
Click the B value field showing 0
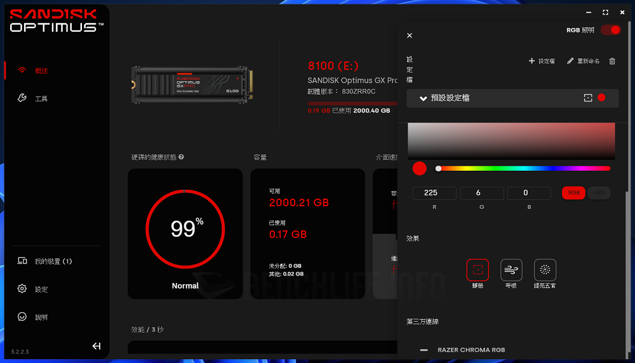(x=529, y=193)
